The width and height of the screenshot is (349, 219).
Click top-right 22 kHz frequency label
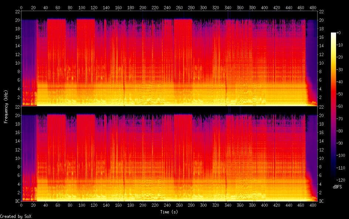click(321, 12)
